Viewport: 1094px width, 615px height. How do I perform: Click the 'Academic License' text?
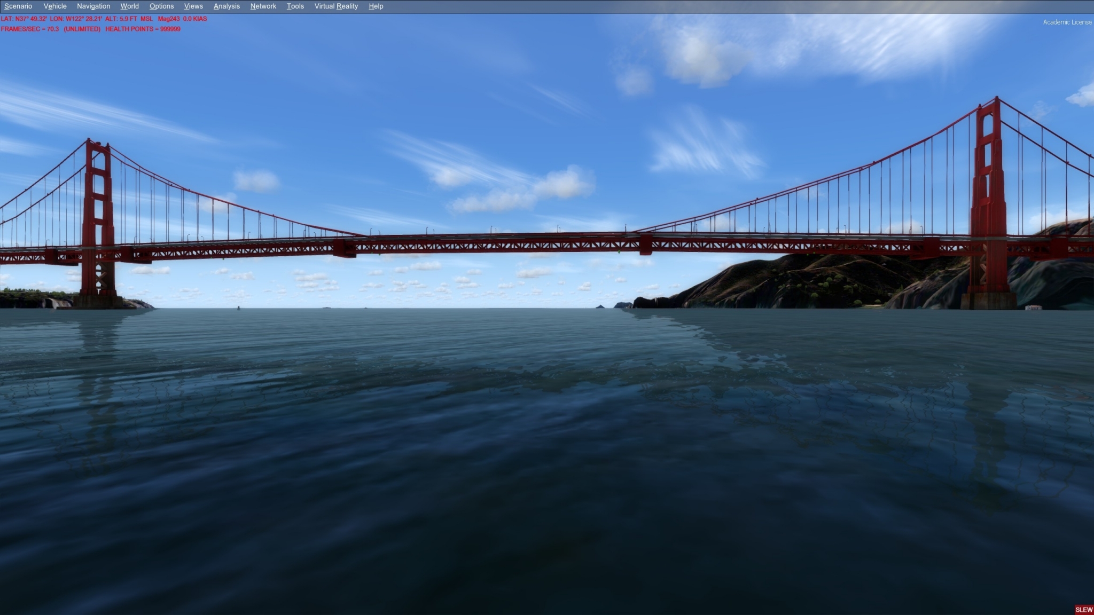tap(1067, 22)
